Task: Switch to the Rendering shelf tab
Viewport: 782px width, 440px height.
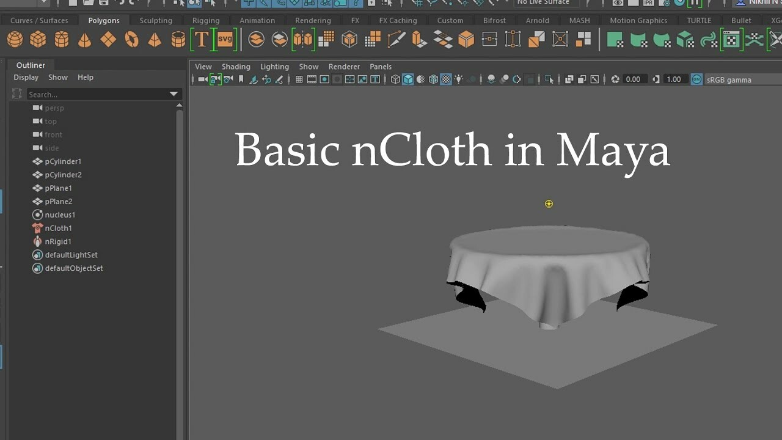Action: 313,20
